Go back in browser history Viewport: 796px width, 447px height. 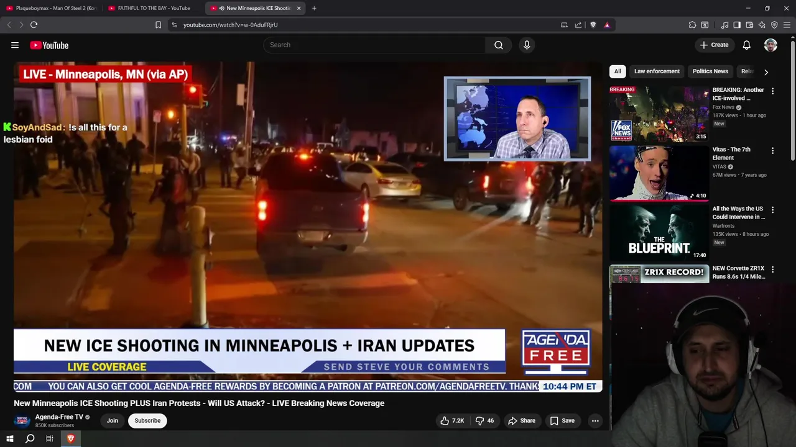tap(9, 25)
